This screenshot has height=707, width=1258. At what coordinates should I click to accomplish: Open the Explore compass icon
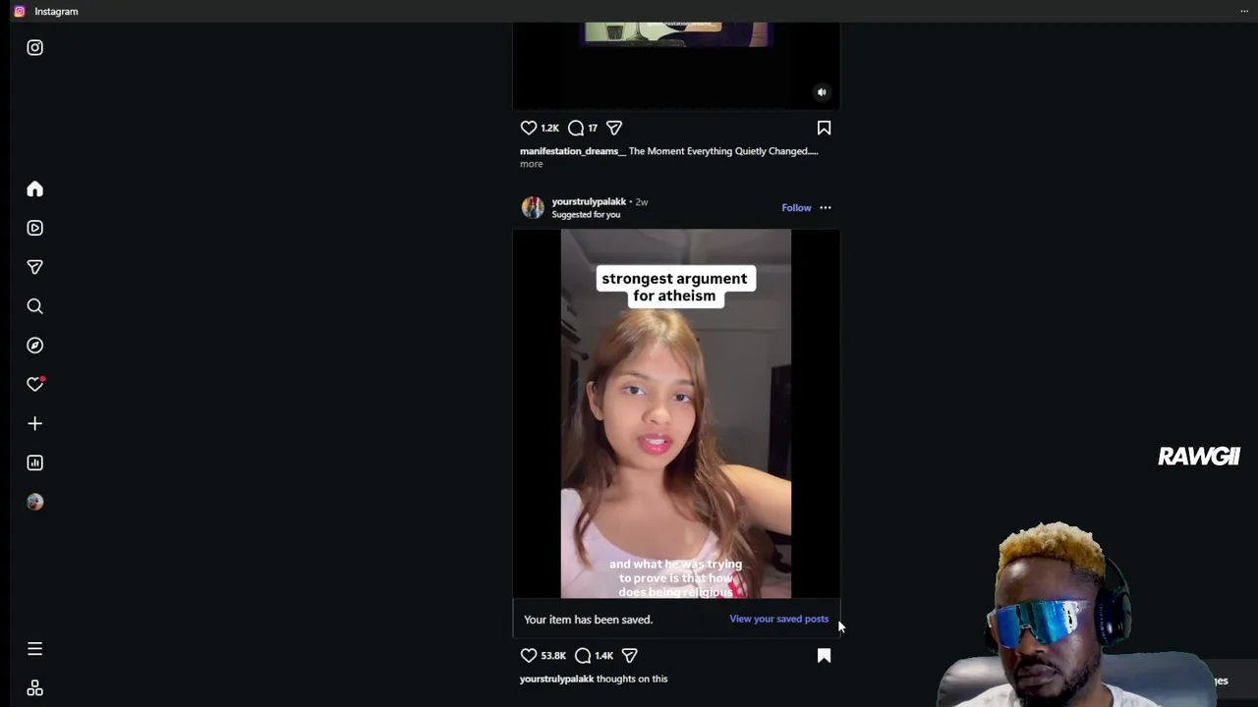[34, 346]
